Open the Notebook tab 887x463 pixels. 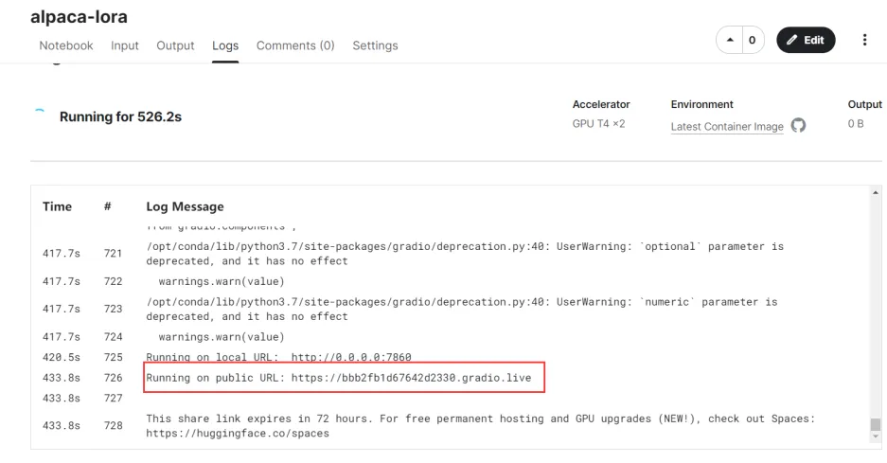(65, 45)
